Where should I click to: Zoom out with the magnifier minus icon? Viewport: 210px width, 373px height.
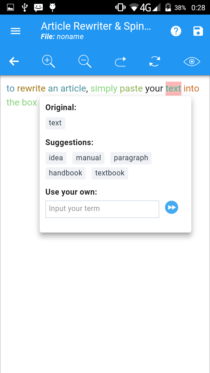click(85, 61)
